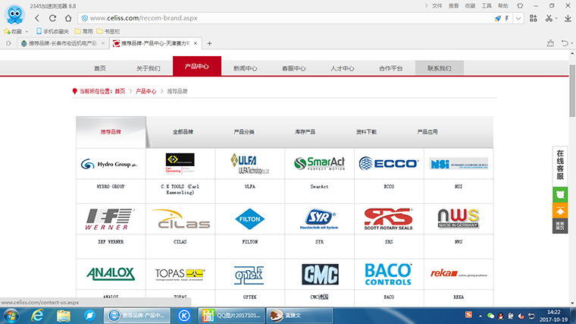Open 关于我们 navigation item
This screenshot has height=324, width=576.
coord(149,68)
